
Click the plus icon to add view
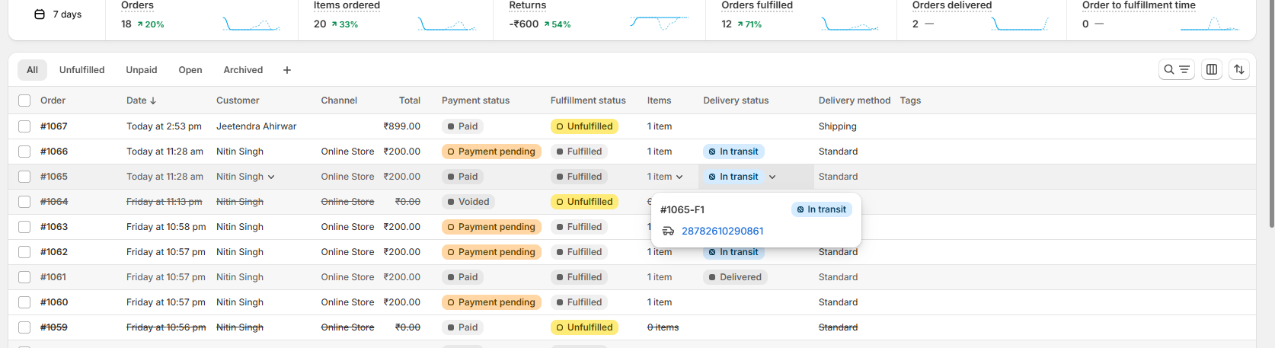pyautogui.click(x=287, y=70)
